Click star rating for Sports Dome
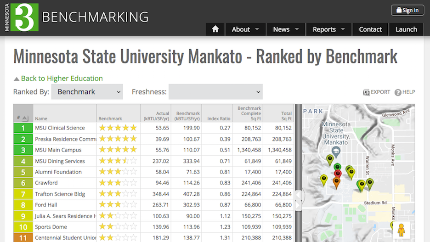 (x=118, y=226)
